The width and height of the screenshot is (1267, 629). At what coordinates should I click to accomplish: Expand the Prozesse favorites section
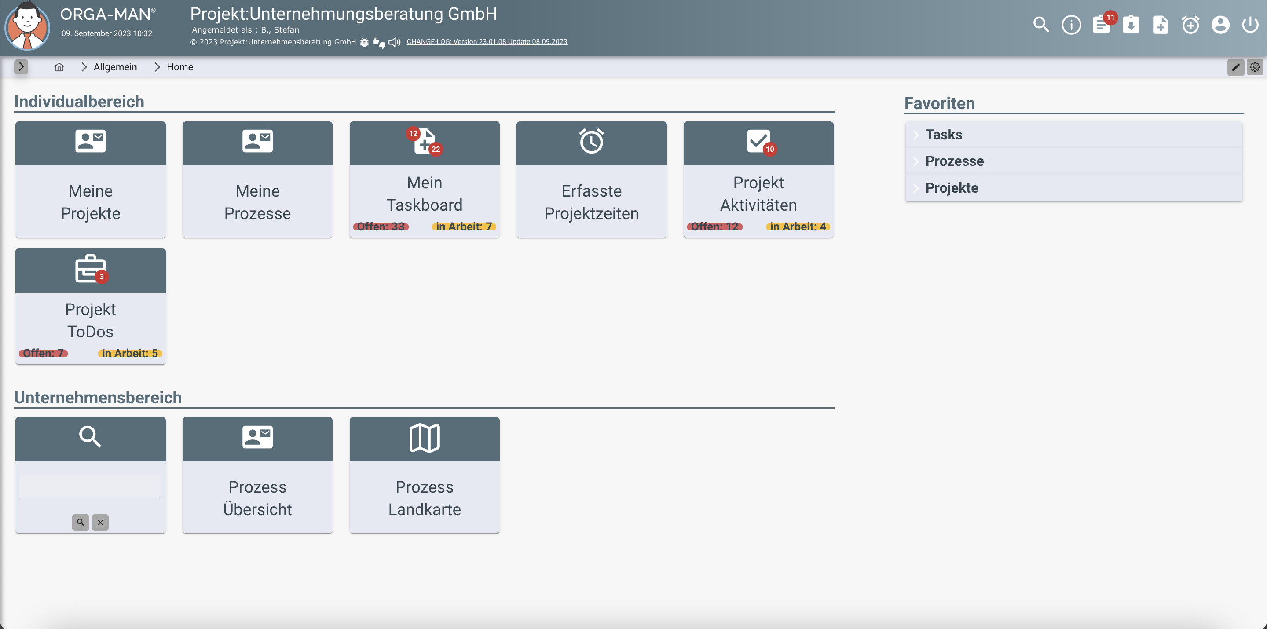[954, 161]
